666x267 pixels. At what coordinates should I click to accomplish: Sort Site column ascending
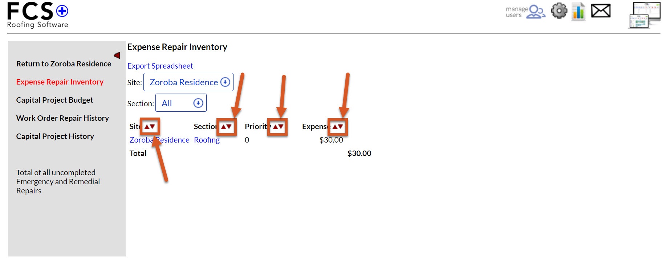coord(147,127)
